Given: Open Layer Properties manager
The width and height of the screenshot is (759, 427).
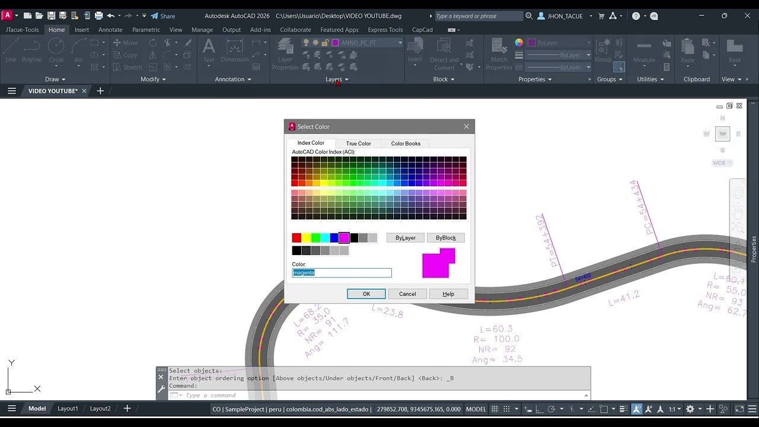Looking at the screenshot, I should (x=285, y=55).
